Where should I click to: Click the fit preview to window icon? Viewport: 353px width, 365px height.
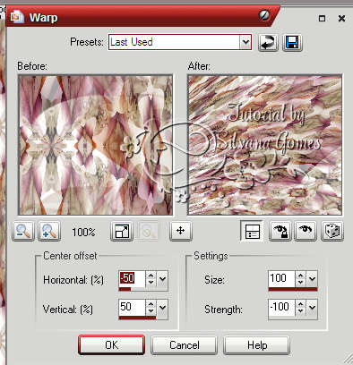122,231
